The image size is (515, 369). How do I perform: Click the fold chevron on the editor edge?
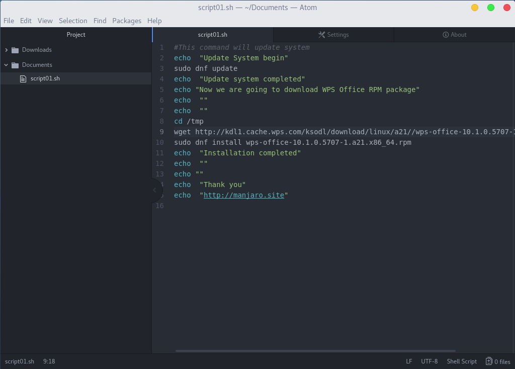[154, 190]
